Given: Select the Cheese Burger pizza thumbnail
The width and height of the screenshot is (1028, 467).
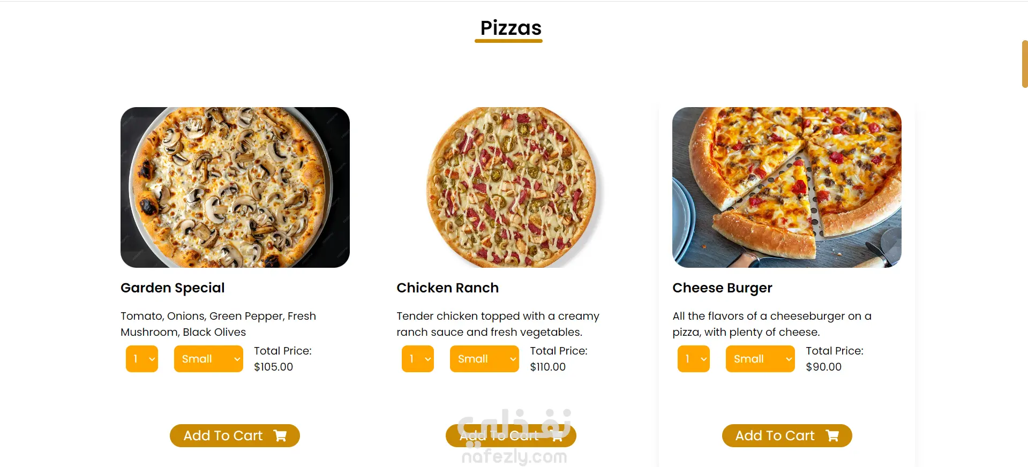Looking at the screenshot, I should (787, 187).
